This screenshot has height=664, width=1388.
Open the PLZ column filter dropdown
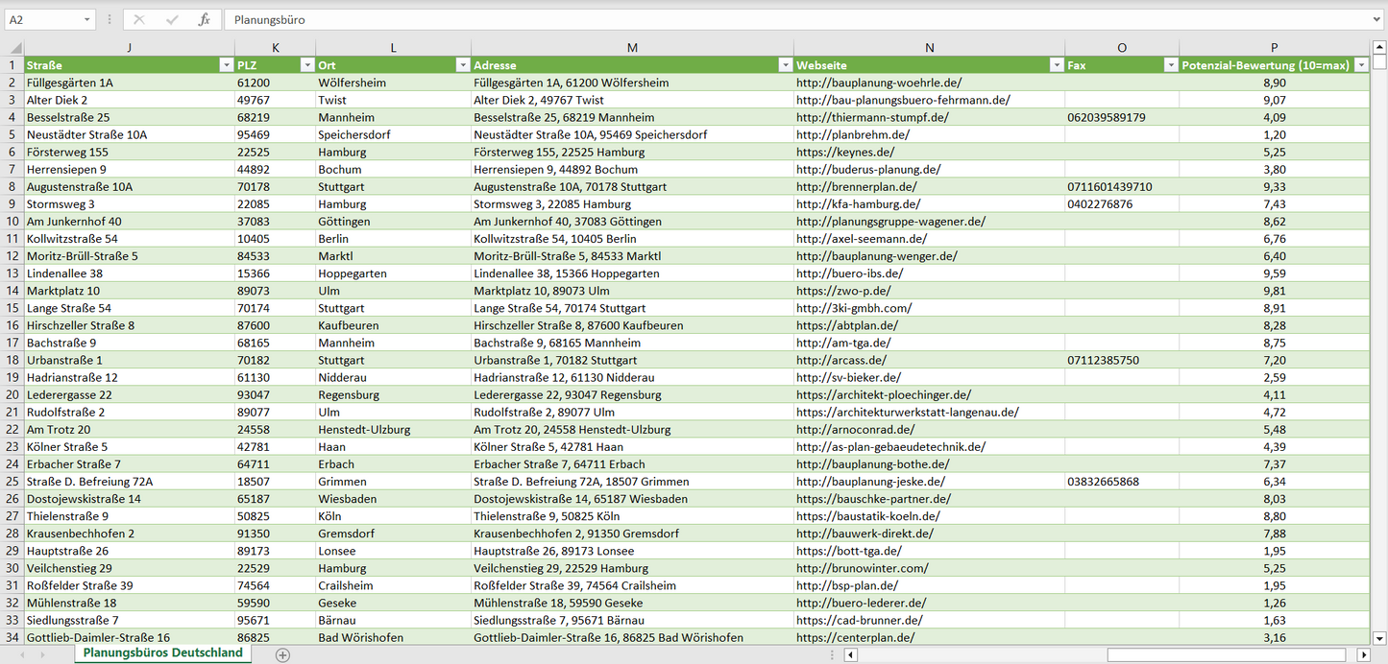(x=306, y=65)
